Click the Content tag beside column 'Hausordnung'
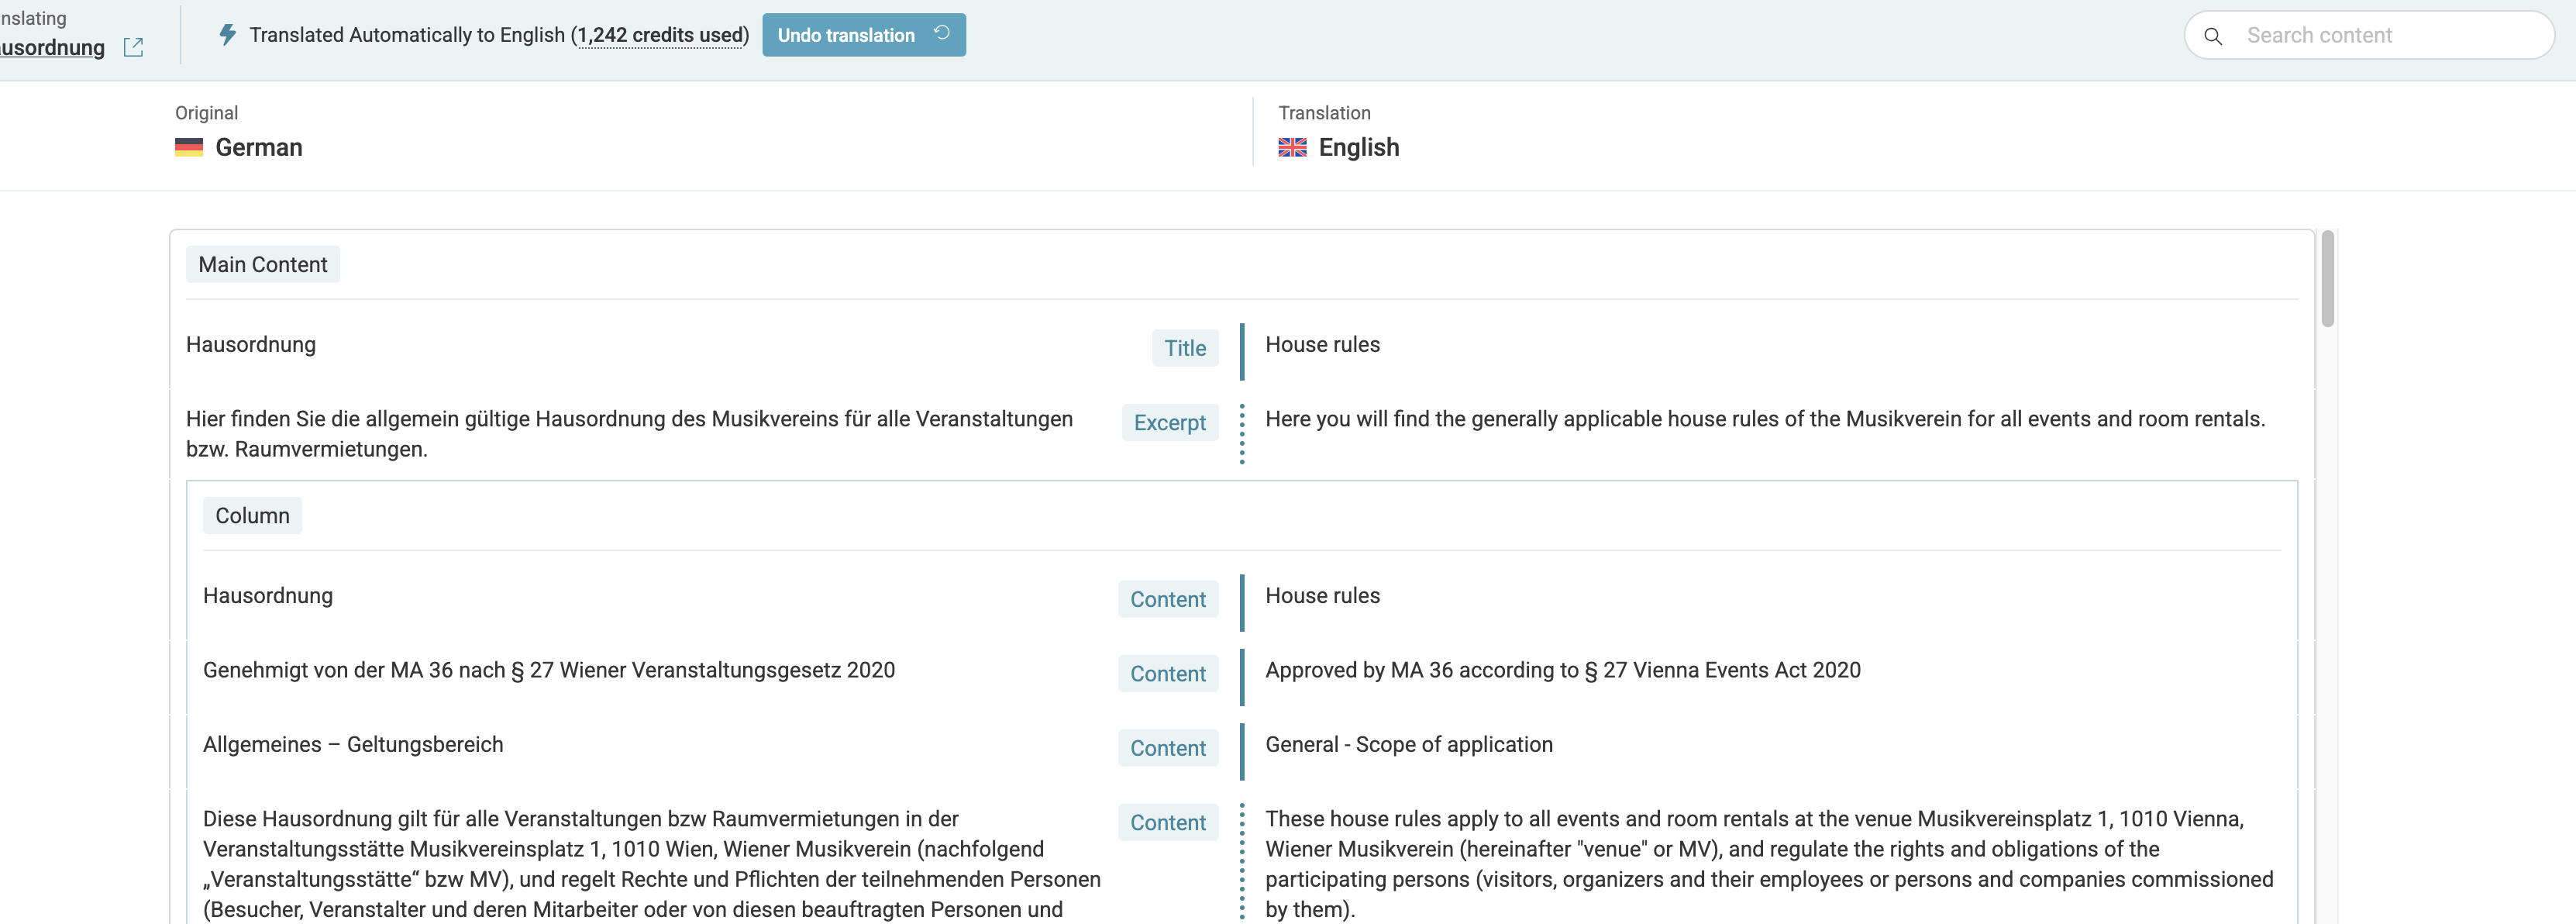This screenshot has width=2576, height=924. tap(1168, 599)
